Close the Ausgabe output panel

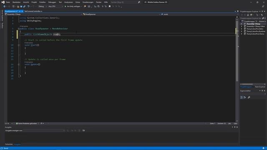coord(237,127)
